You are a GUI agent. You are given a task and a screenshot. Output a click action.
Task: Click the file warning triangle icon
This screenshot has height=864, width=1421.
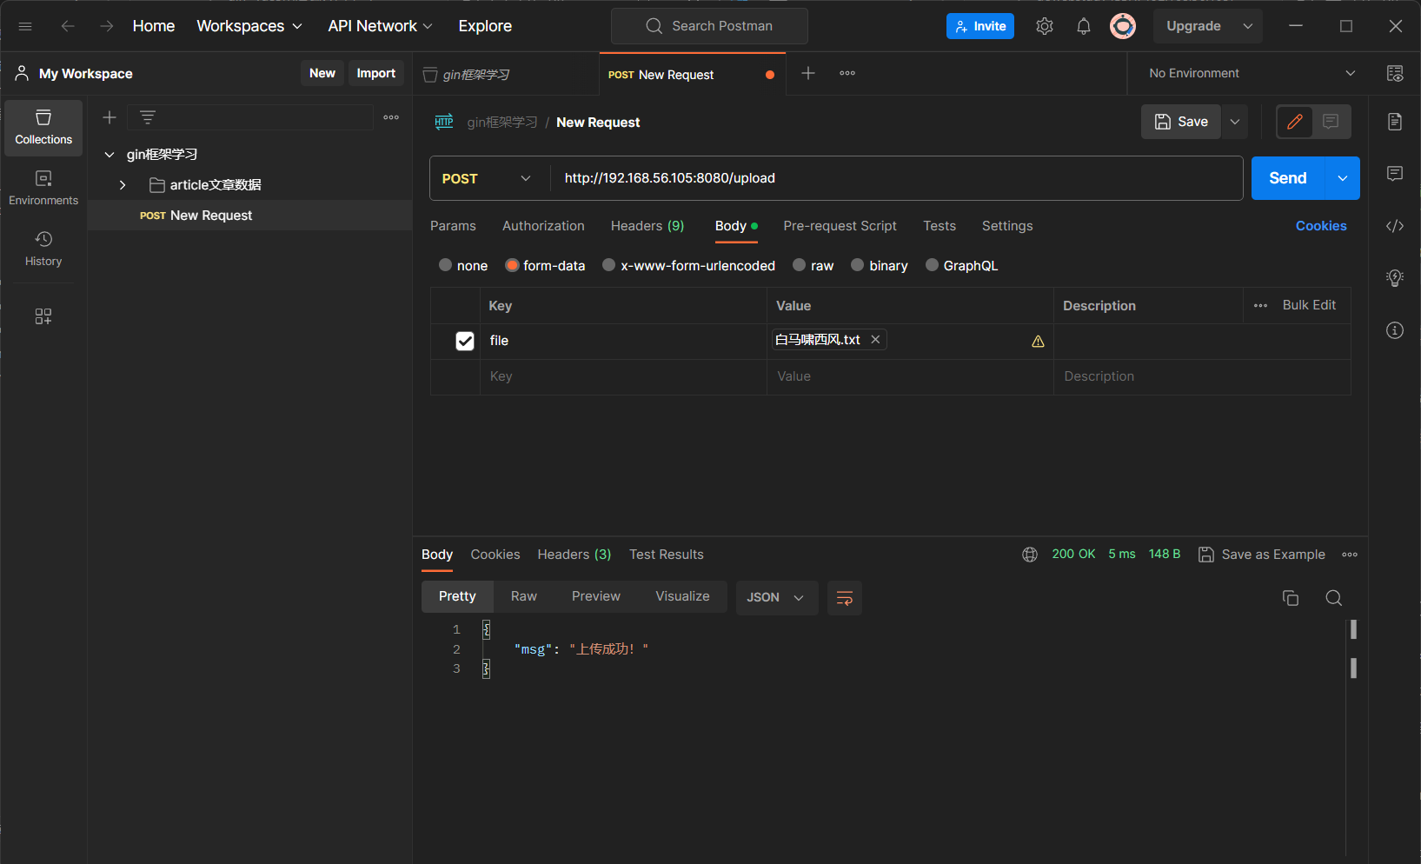point(1038,342)
